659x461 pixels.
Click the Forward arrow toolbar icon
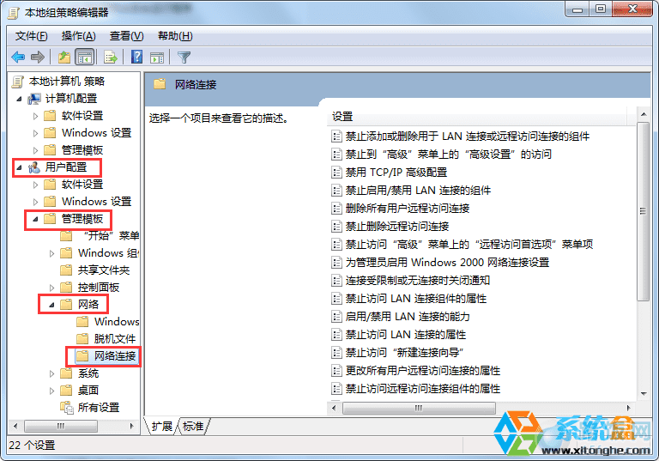[x=38, y=57]
